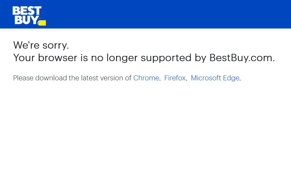The height and width of the screenshot is (174, 291).
Task: Select the Chrome browser option
Action: click(146, 78)
